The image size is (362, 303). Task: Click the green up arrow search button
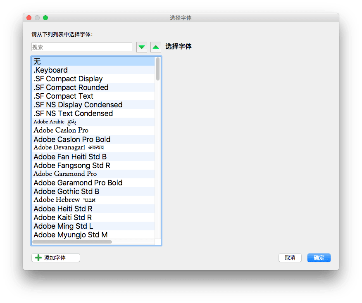[156, 47]
